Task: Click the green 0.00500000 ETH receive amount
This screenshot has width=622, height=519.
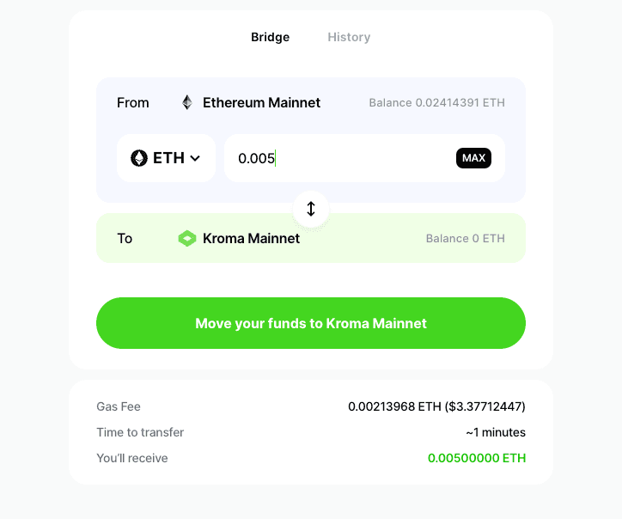Action: click(477, 458)
